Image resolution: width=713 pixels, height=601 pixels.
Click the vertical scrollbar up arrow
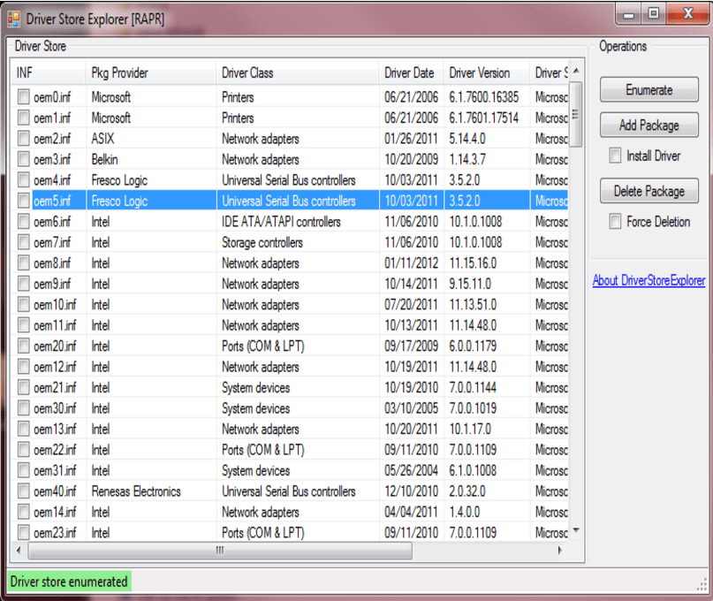[x=576, y=71]
